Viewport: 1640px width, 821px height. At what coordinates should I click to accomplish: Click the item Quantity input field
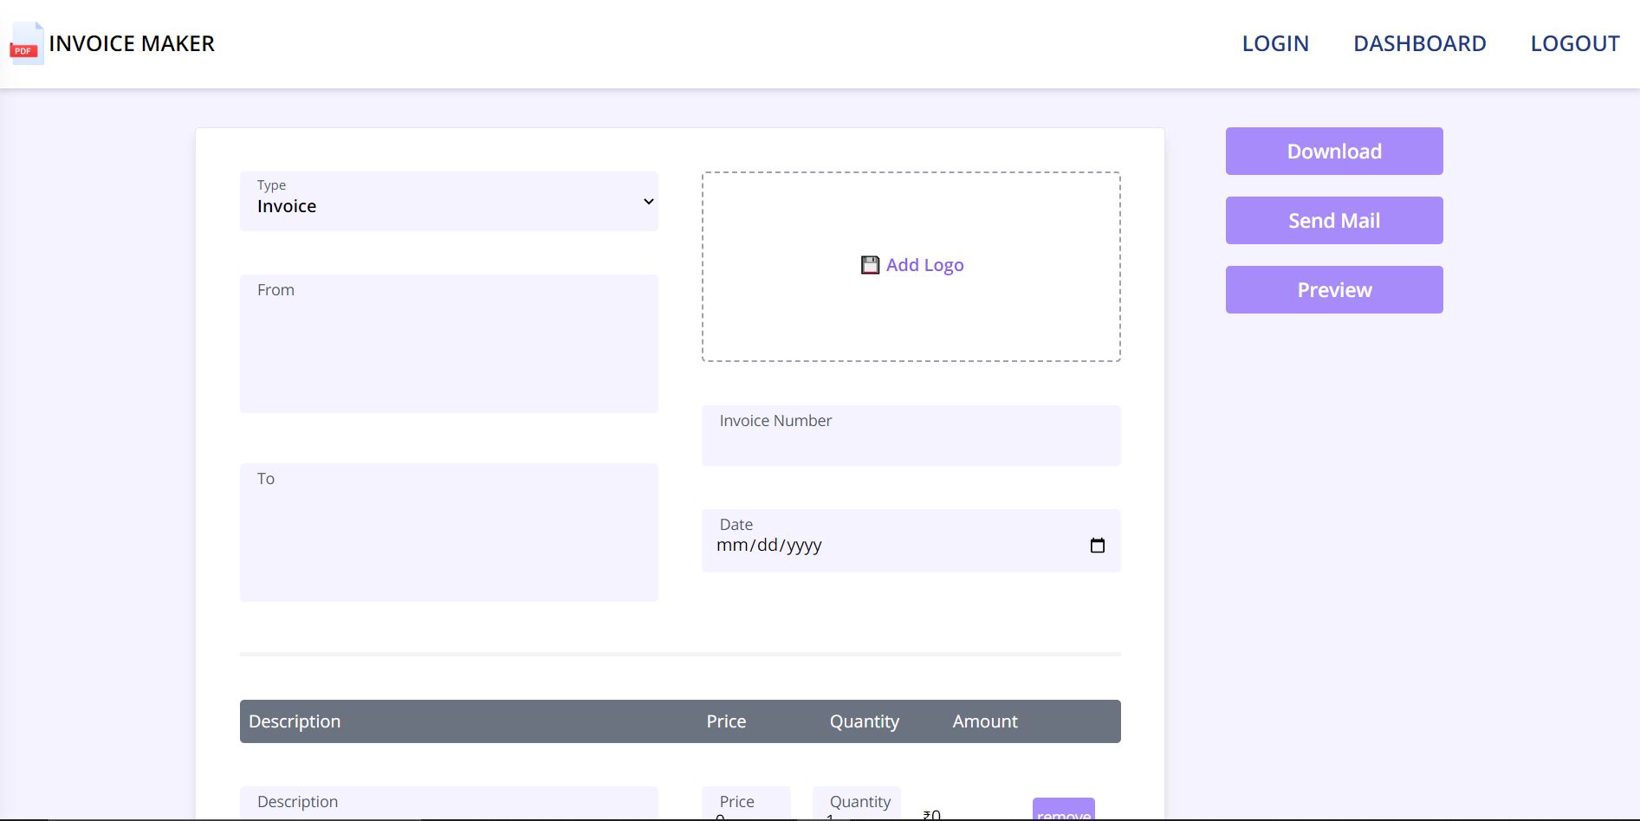857,804
